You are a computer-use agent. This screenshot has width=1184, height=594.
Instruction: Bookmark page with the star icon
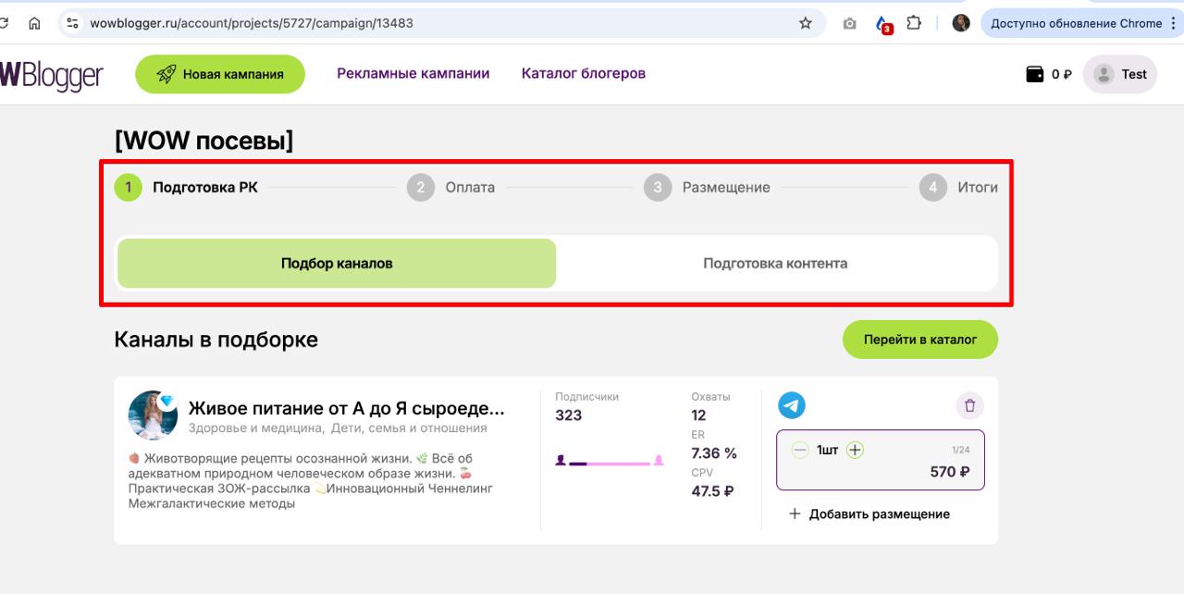tap(805, 23)
